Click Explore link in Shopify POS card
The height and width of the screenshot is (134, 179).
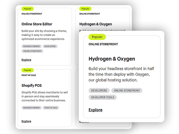pos(26,121)
